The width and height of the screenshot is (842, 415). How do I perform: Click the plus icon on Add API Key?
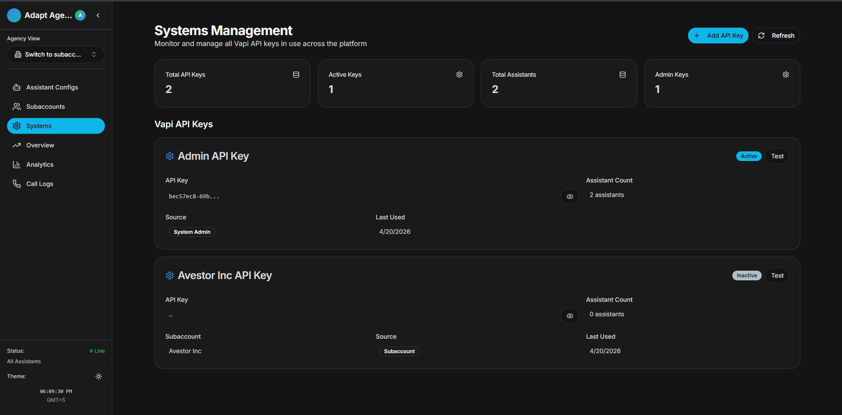point(697,36)
